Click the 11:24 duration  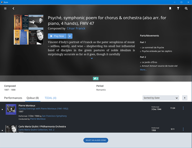[173, 108]
